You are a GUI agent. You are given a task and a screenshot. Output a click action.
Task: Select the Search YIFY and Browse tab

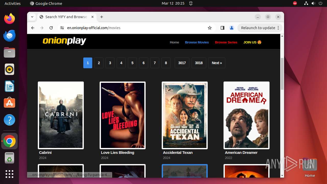coord(66,17)
